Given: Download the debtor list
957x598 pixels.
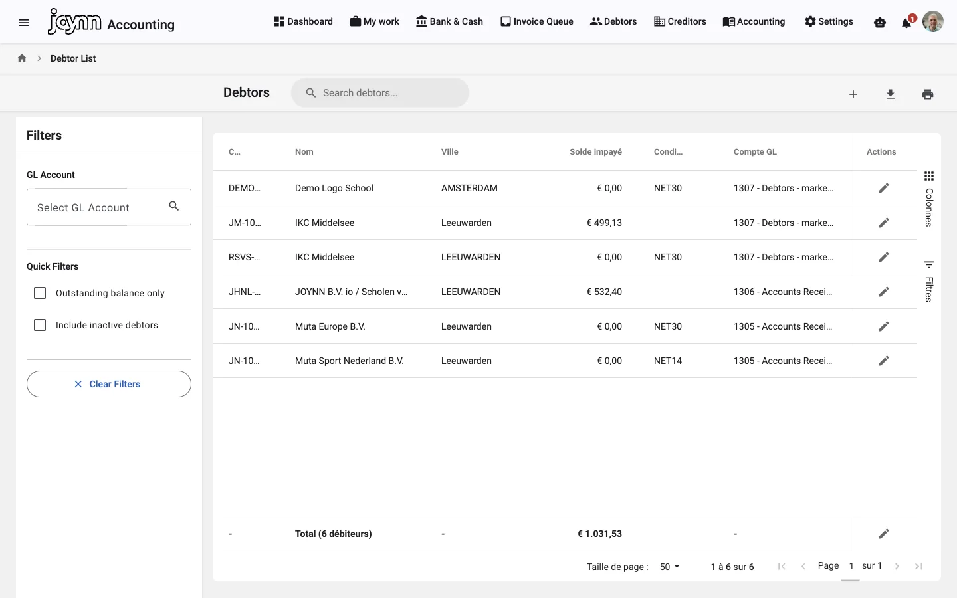Looking at the screenshot, I should 891,94.
